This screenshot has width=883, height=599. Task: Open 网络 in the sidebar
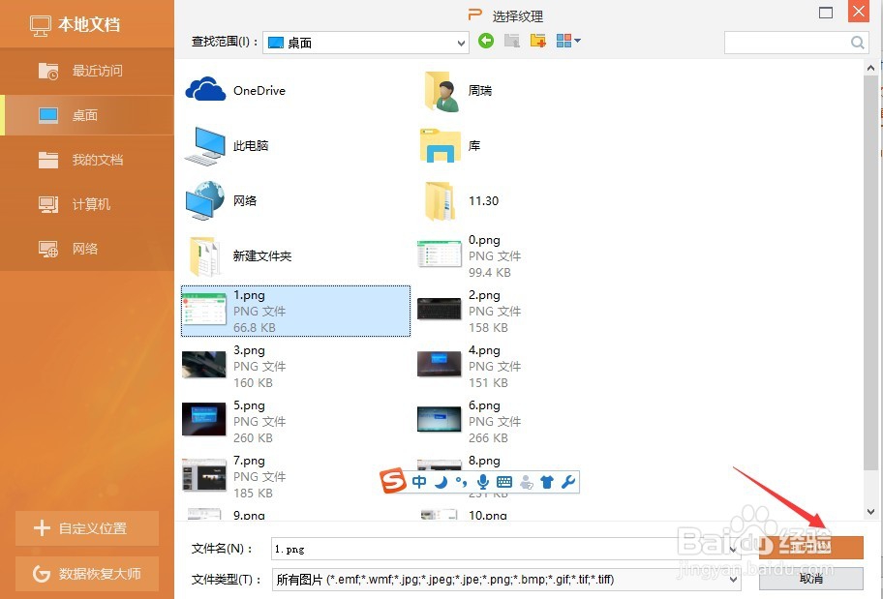click(87, 249)
